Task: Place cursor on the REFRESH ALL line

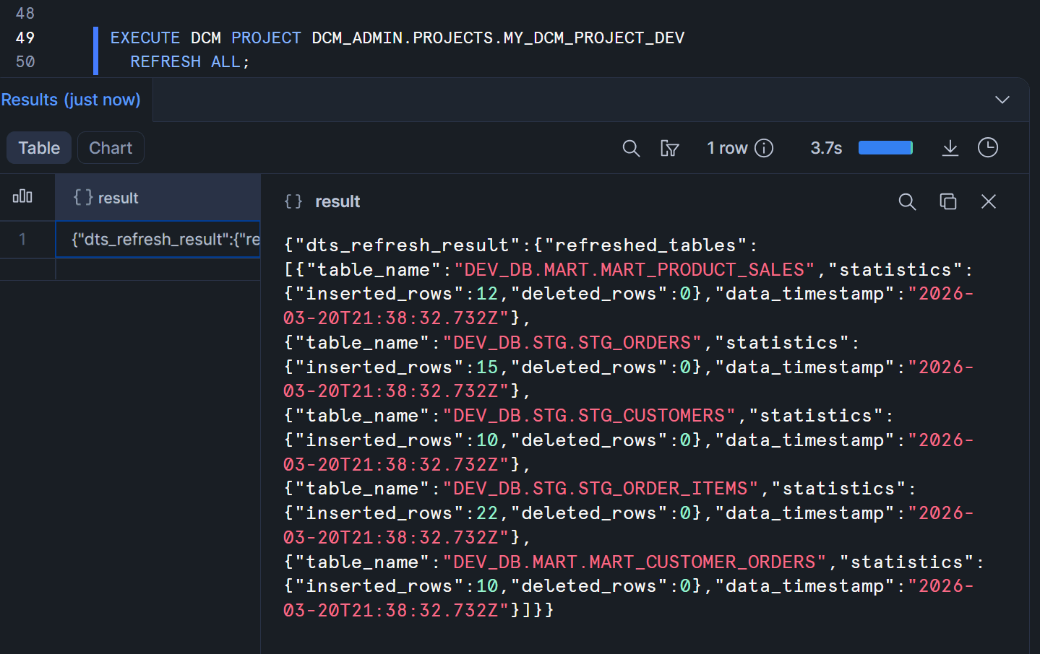Action: click(x=190, y=62)
